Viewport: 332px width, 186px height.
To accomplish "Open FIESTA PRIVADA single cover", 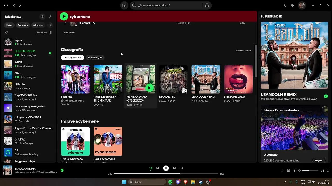I will point(238,79).
